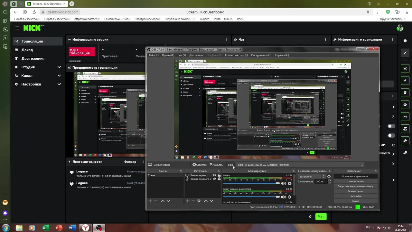The image size is (412, 232).
Task: Open the Файл menu in OBS
Action: (154, 55)
